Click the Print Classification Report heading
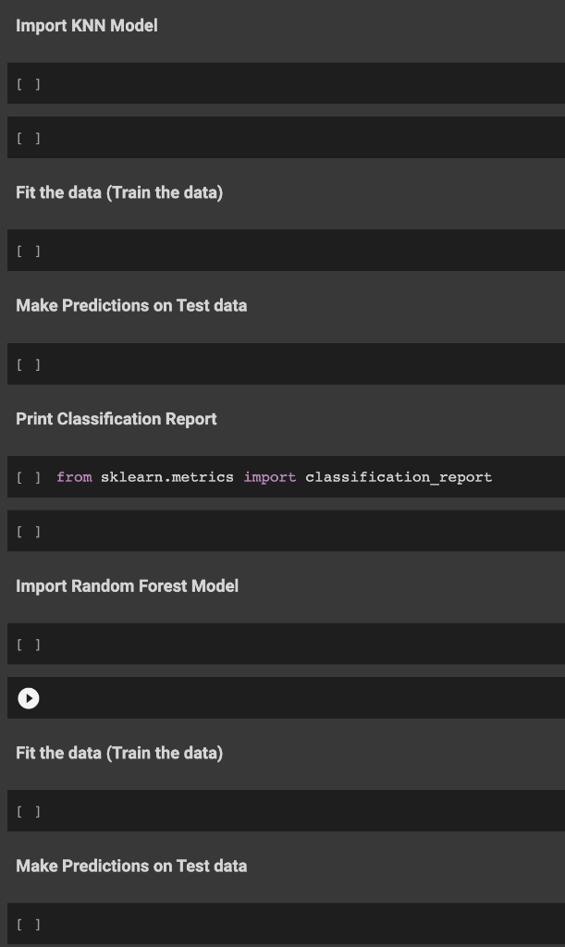 pos(116,419)
